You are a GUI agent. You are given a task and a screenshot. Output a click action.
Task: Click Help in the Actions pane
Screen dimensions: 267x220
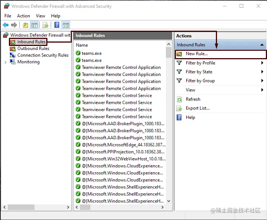(190, 117)
